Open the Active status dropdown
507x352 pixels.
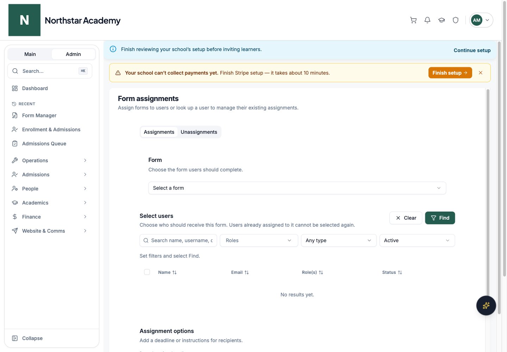[x=417, y=240]
